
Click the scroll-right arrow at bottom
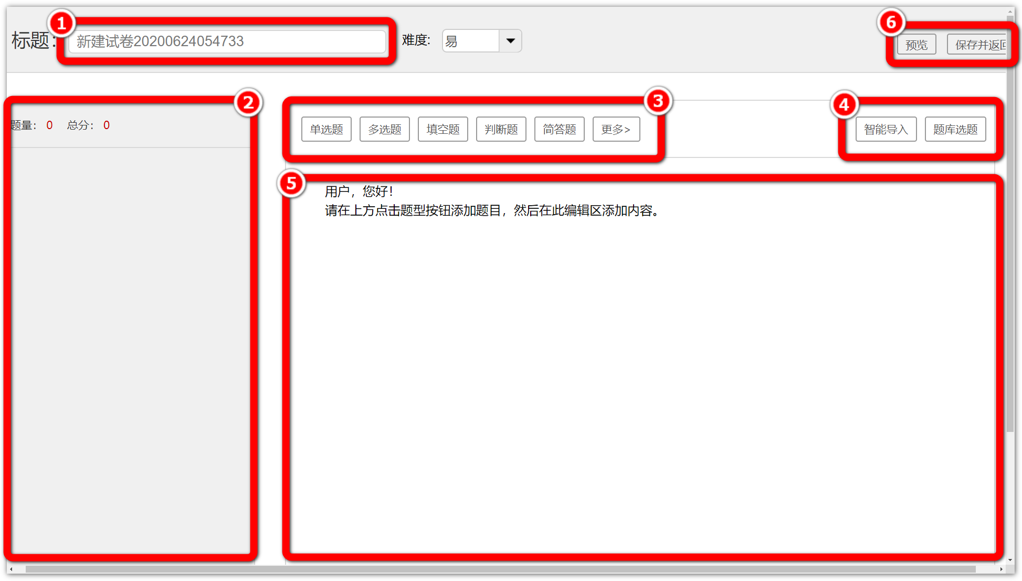point(1001,569)
